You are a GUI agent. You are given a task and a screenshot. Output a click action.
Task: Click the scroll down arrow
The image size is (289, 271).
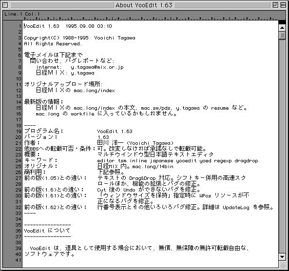click(x=282, y=256)
